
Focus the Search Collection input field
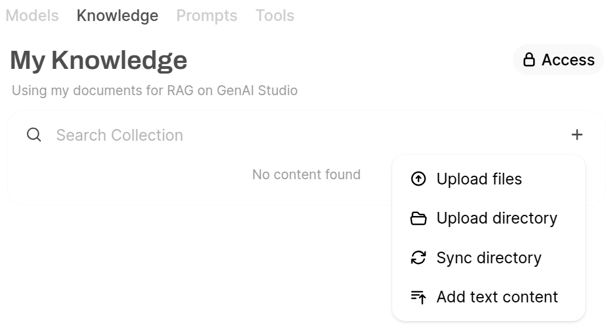coord(310,135)
